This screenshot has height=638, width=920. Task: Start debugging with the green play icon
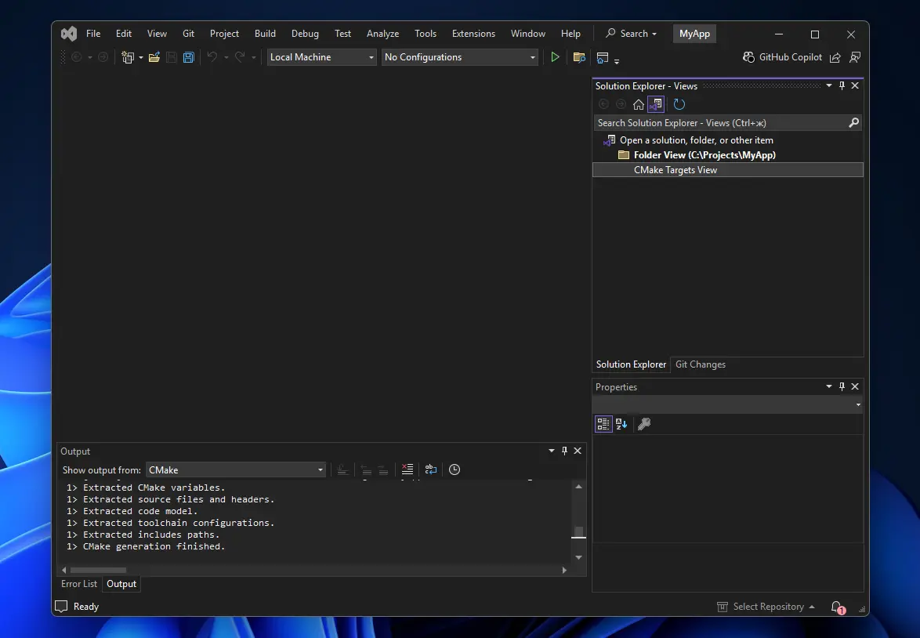(555, 56)
